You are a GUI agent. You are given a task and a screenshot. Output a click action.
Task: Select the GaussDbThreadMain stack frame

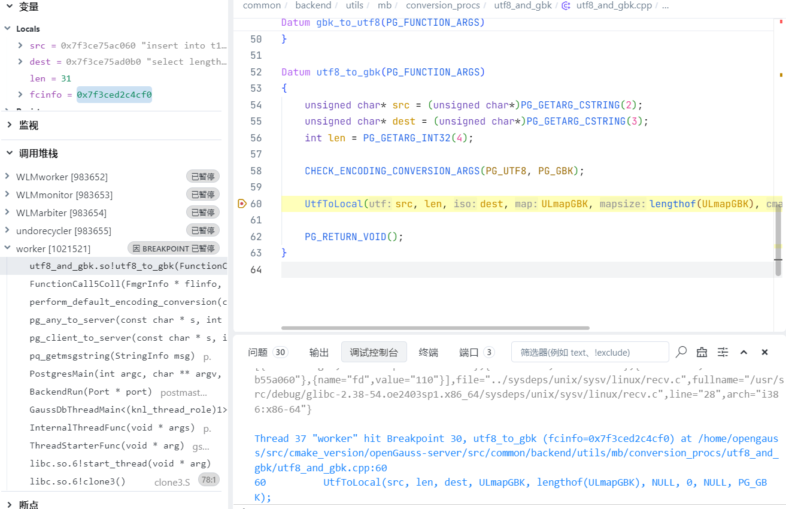pyautogui.click(x=114, y=410)
